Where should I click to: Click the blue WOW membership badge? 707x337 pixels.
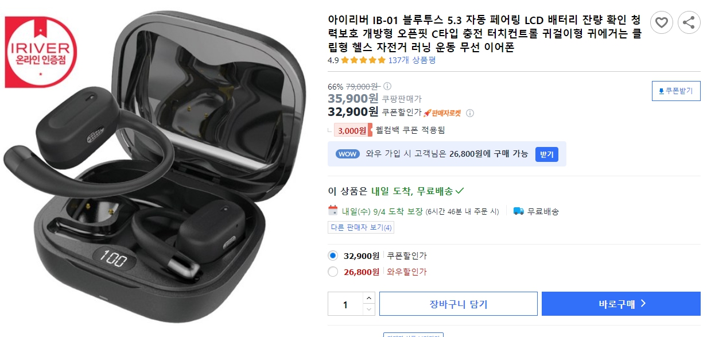tap(347, 154)
